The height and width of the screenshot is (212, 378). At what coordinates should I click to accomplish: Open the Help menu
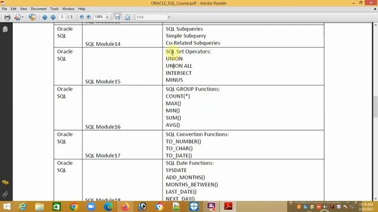tap(82, 9)
